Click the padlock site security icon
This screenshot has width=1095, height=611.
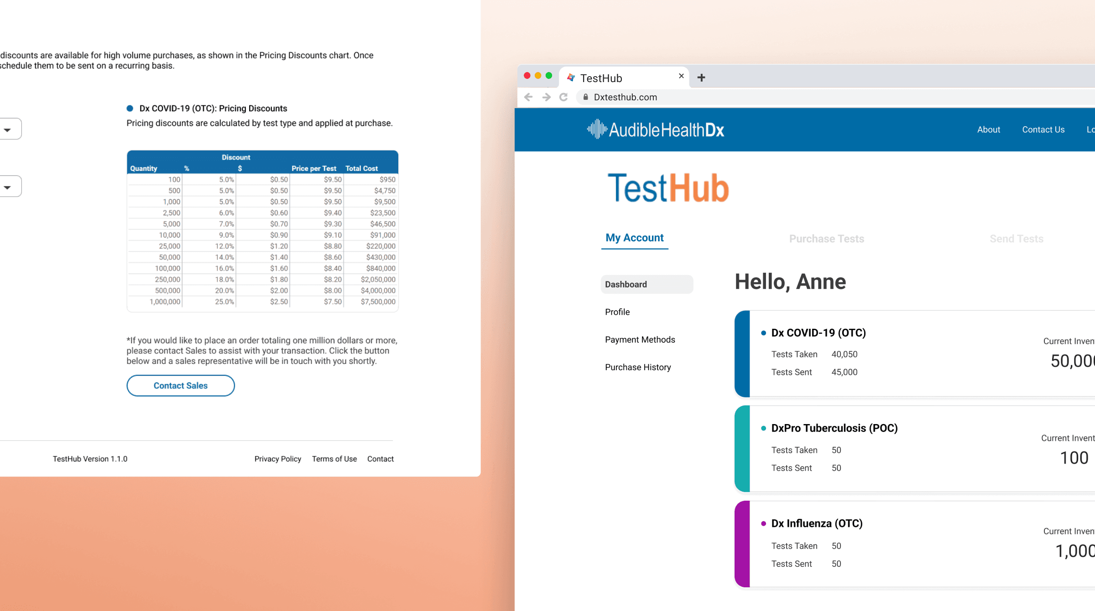[x=585, y=97]
